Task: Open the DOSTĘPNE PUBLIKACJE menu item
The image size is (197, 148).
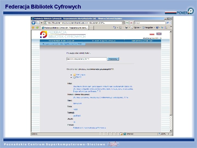Action: pos(62,41)
